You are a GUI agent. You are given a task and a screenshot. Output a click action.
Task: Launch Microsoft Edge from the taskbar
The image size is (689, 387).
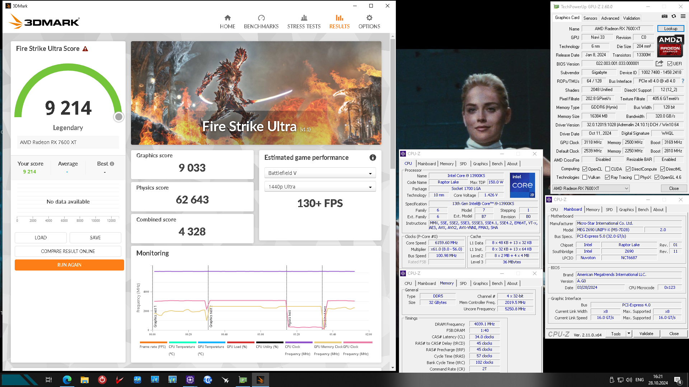[67, 380]
